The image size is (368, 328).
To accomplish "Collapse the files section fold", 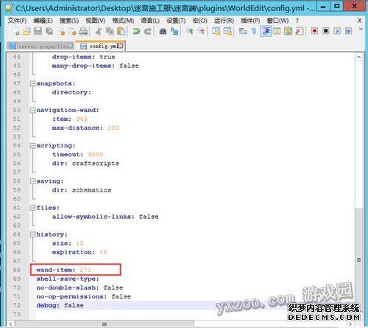I will (x=32, y=208).
